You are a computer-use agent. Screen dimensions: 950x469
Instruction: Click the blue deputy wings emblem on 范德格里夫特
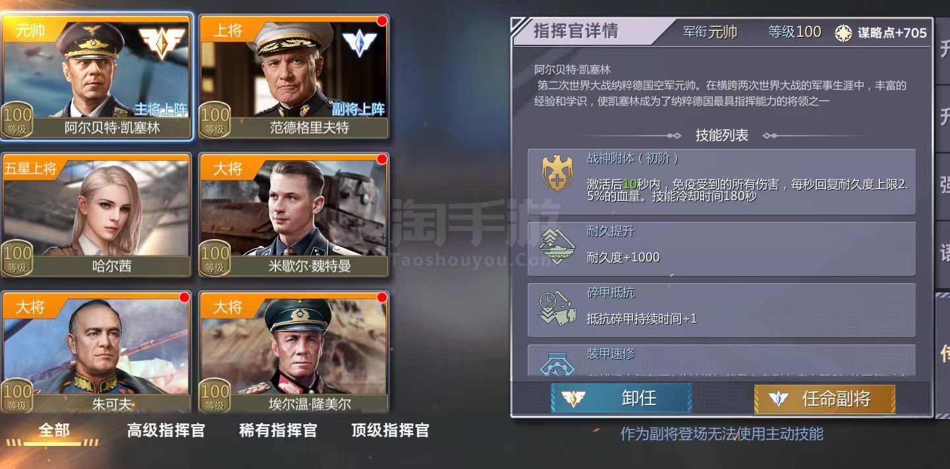coord(360,44)
